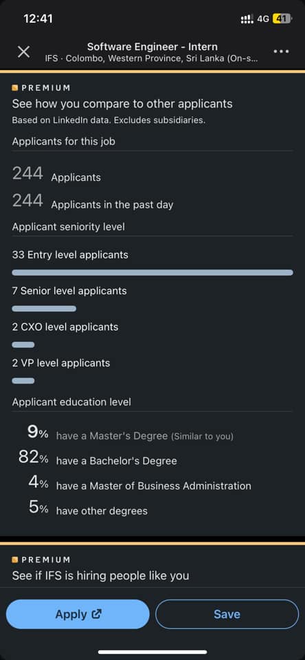Screen dimensions: 305x660
Task: Tap the clock showing 12:41
Action: tap(38, 19)
